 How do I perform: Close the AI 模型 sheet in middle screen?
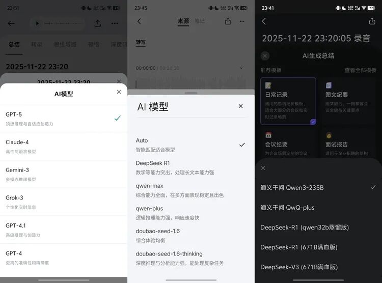click(x=240, y=106)
